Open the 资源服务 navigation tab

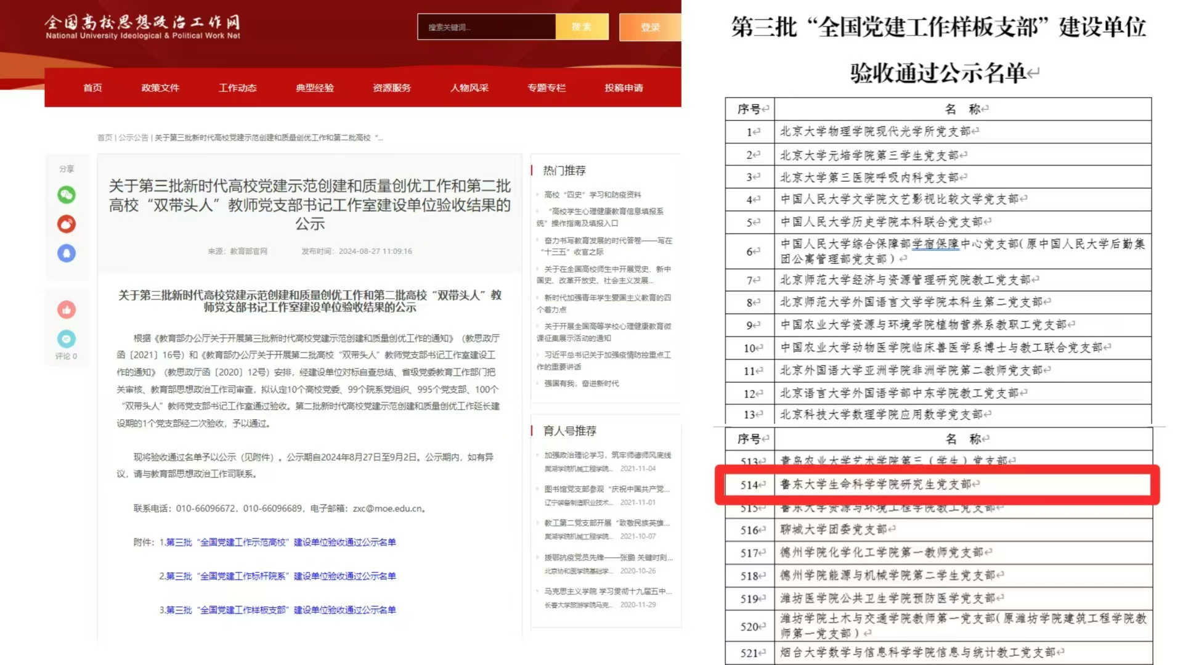click(x=392, y=88)
